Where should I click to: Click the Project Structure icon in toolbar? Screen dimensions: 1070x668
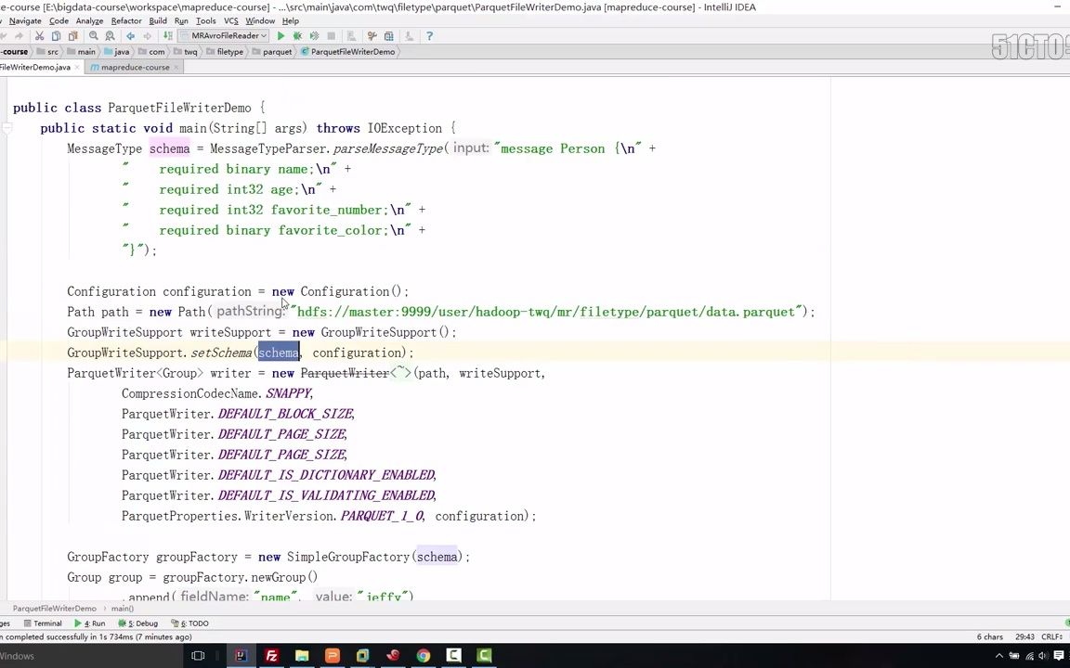[x=389, y=36]
